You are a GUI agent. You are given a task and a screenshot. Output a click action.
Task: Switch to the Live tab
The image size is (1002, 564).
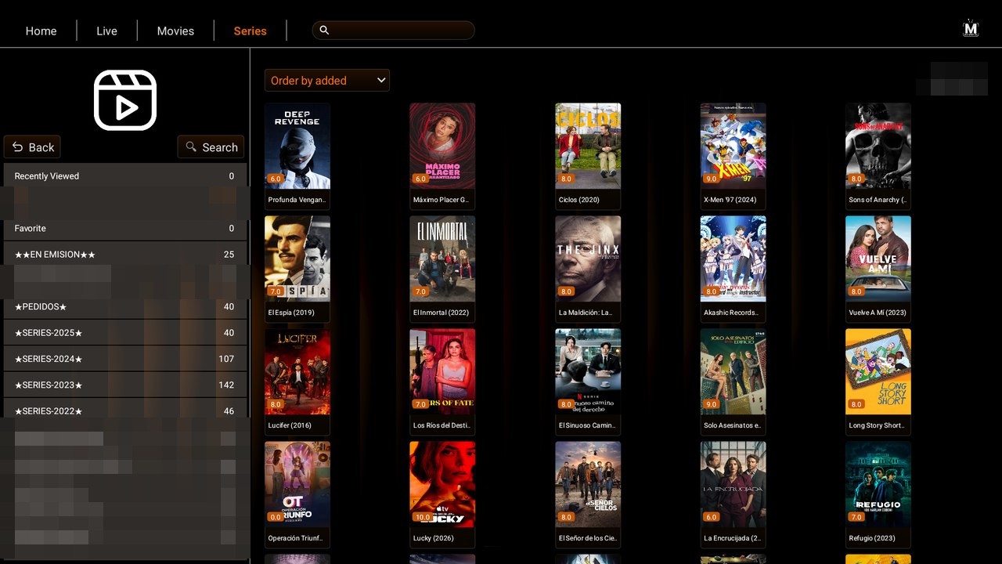(x=106, y=31)
